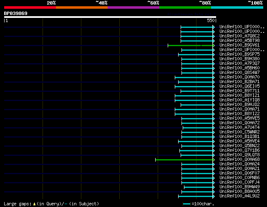Select the green Q0HA68 alignment bar

coord(184,160)
